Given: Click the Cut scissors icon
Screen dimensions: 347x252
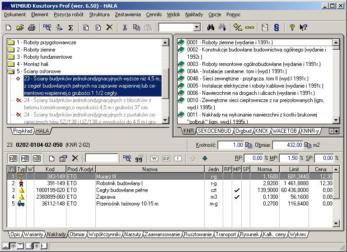Looking at the screenshot, I should [x=125, y=28].
